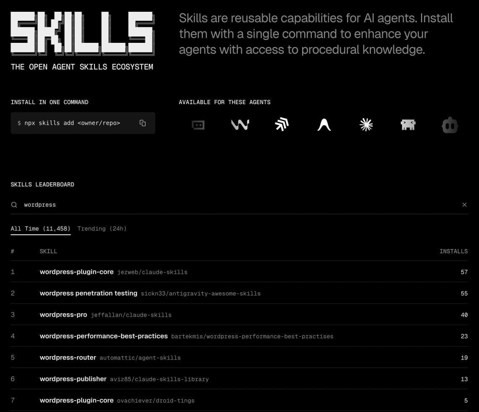Click the magnifier icon in the search bar
479x412 pixels.
[14, 205]
